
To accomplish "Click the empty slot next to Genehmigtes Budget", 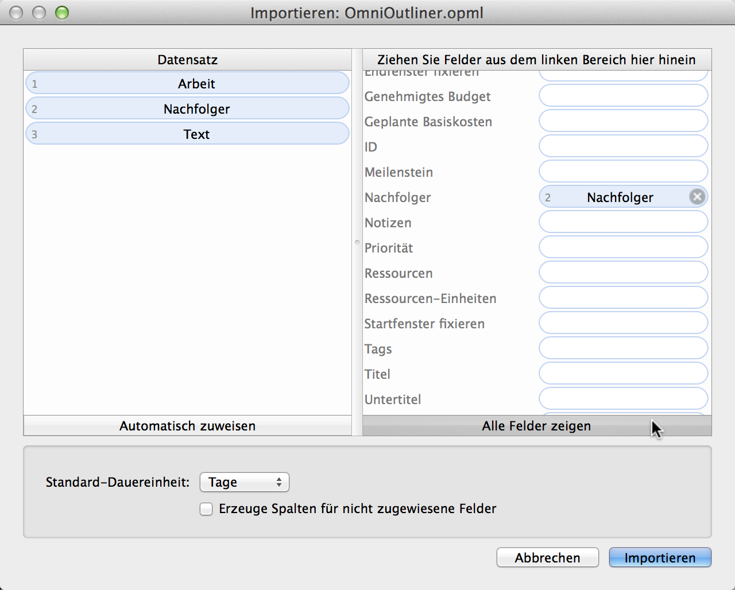I will tap(624, 96).
